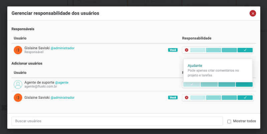Click red remove icon in Adicionar usuários list

187,97
